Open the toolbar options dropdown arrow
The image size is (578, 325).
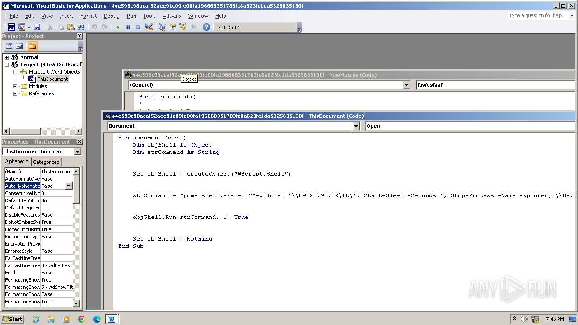[299, 28]
